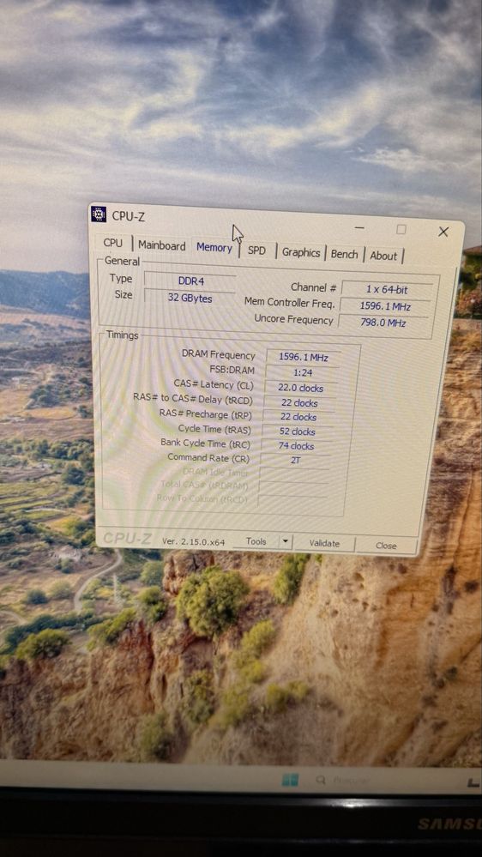Click the 1 x 64-bit channel value
Screen dimensions: 482x857
coord(387,290)
